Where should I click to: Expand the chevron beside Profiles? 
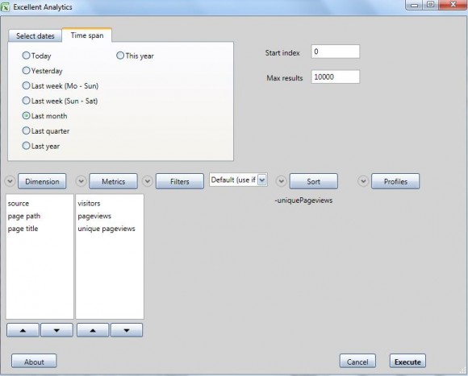tap(363, 181)
